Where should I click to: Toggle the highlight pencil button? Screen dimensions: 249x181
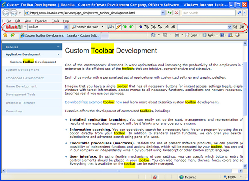tap(118, 27)
